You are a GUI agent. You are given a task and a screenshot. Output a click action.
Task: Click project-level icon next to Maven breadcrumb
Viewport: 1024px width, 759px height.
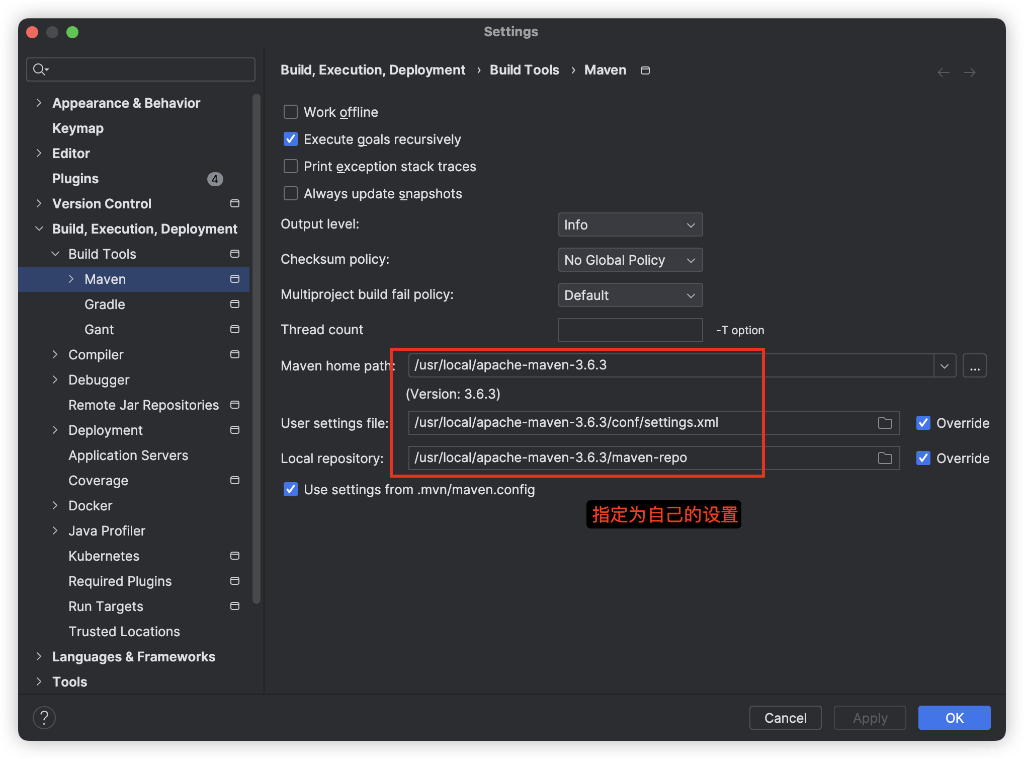pos(645,70)
